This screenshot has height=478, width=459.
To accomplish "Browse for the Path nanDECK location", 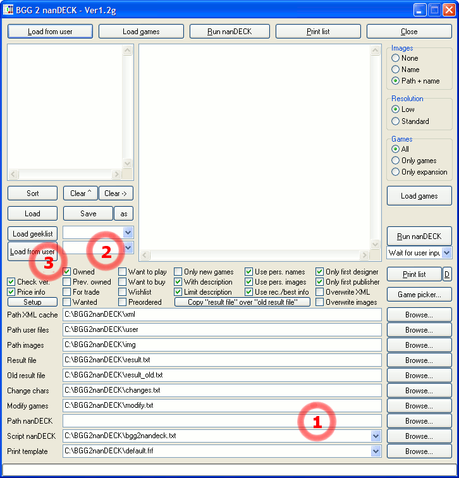I will tap(419, 421).
